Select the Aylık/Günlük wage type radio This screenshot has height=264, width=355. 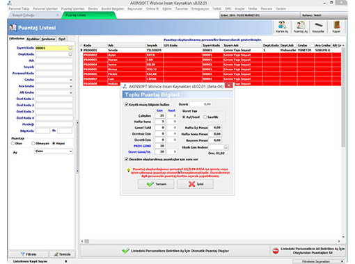(x=184, y=117)
